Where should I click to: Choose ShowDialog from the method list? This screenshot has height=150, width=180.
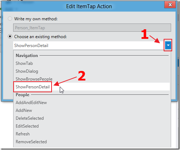27,71
